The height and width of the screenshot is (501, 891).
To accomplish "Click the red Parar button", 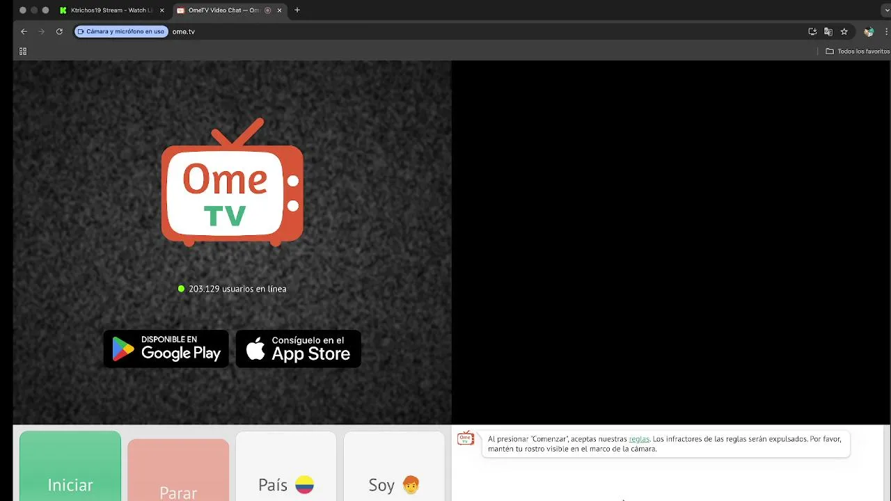I will tap(178, 470).
